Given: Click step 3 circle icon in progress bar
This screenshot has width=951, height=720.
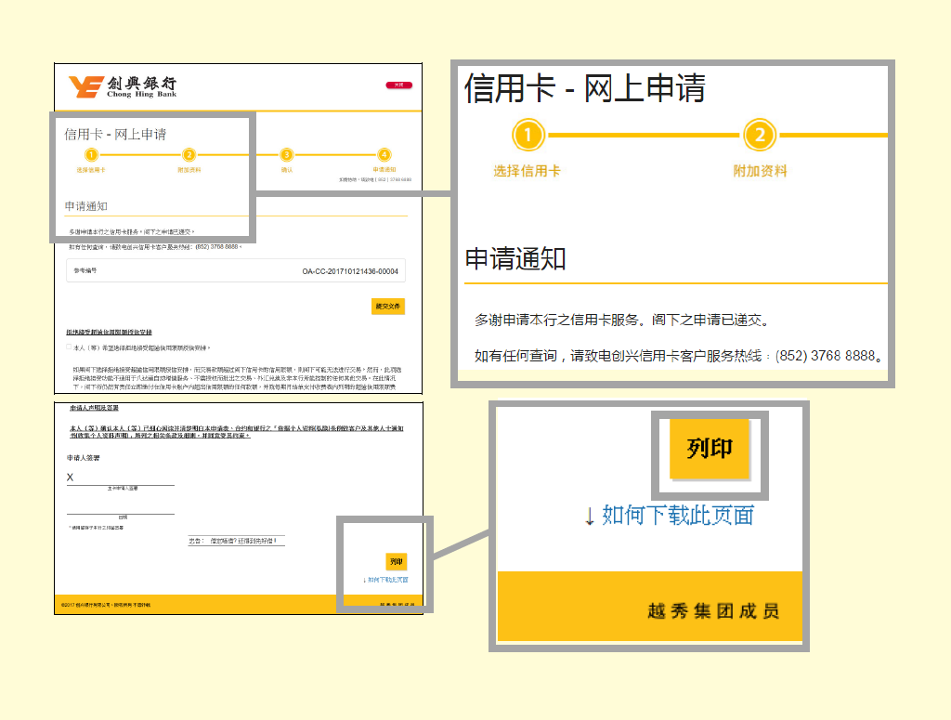Looking at the screenshot, I should (287, 155).
